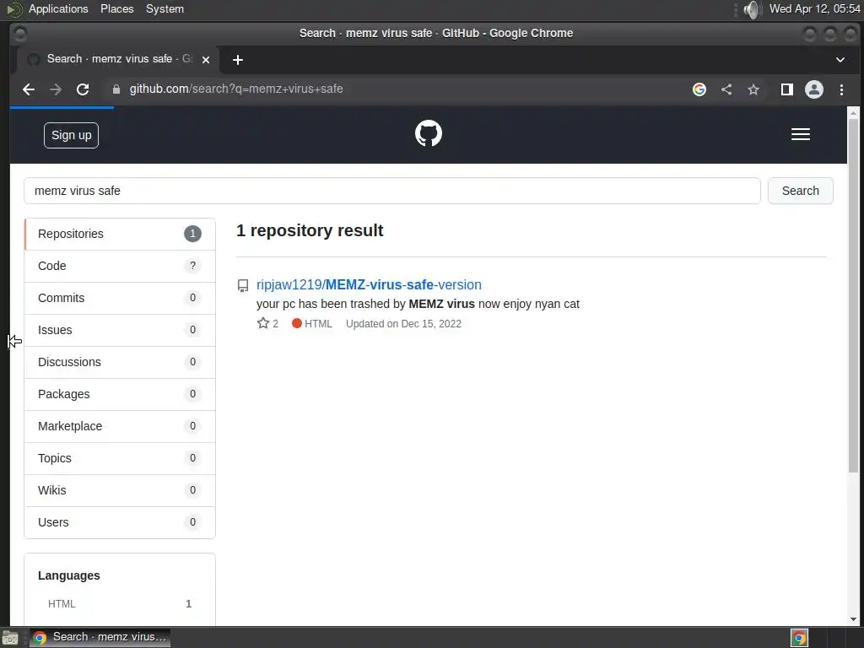This screenshot has height=648, width=864.
Task: Select the Topics filter
Action: coord(120,458)
